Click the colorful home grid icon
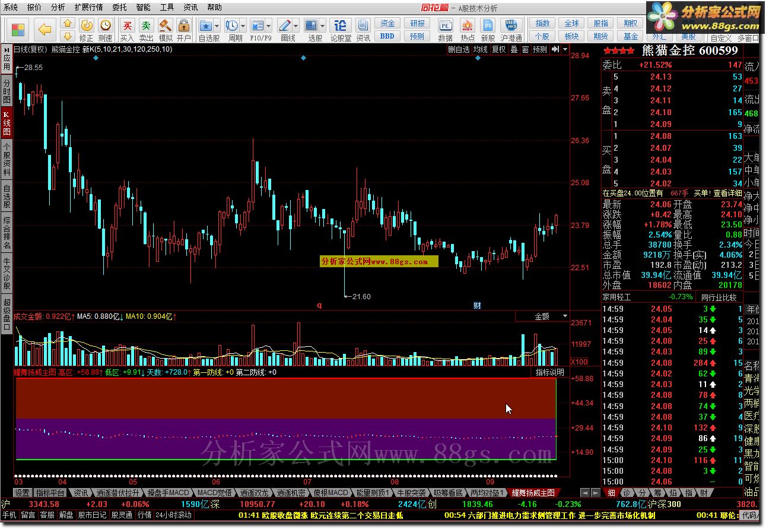This screenshot has width=766, height=529. point(18,28)
